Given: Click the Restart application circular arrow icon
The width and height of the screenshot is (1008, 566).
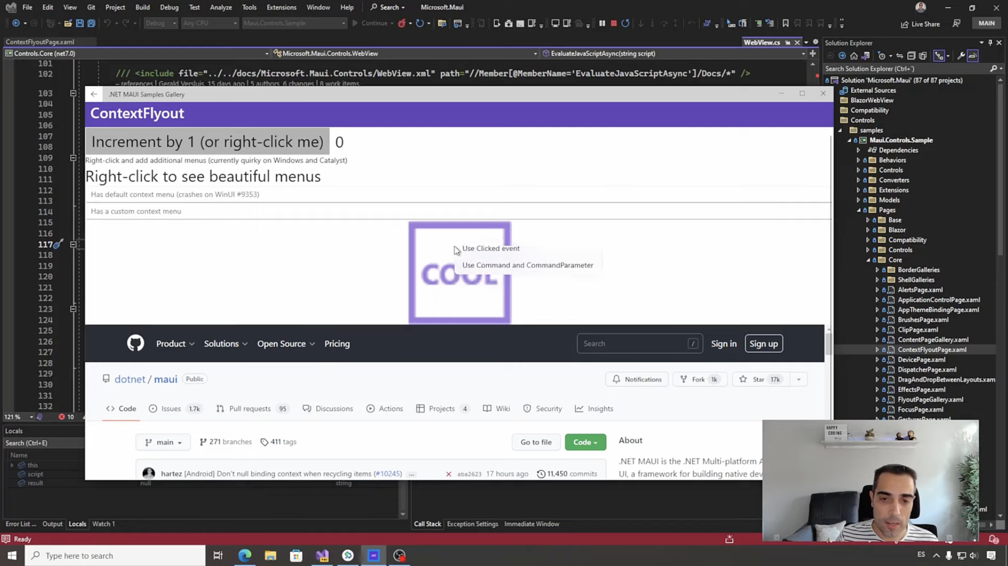Looking at the screenshot, I should pyautogui.click(x=420, y=23).
